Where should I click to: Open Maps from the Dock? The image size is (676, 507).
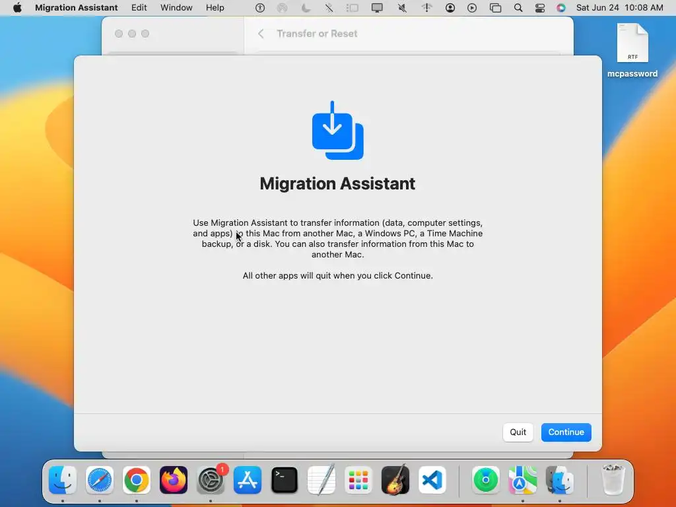tap(523, 480)
